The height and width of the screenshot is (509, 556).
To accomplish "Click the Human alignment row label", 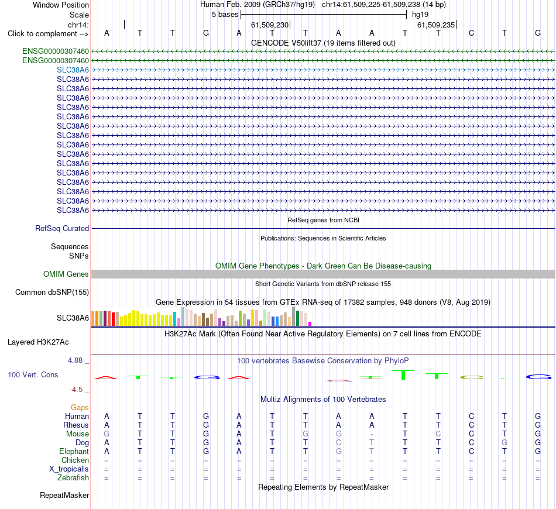I will 77,416.
